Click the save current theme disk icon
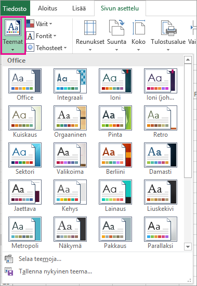This screenshot has width=197, height=286. tap(9, 271)
